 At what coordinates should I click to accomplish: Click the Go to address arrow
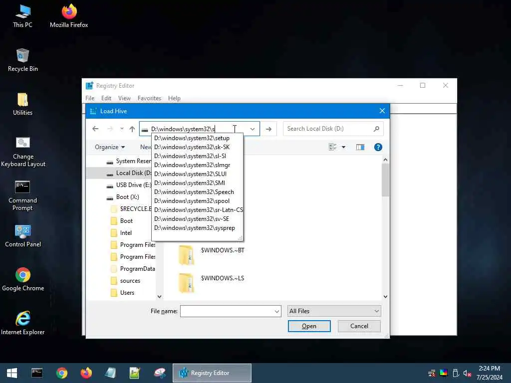coord(268,129)
